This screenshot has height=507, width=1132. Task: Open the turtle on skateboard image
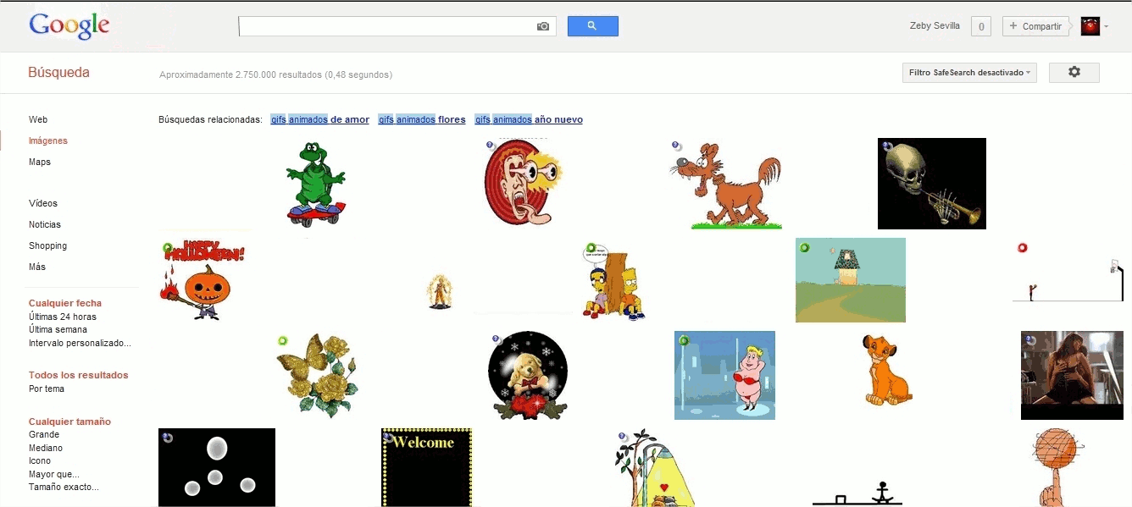point(316,183)
